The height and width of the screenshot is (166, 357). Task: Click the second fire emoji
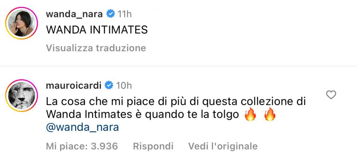[270, 115]
